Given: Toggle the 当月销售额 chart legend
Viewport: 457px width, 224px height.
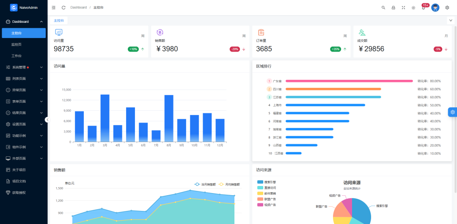Looking at the screenshot, I should point(205,184).
